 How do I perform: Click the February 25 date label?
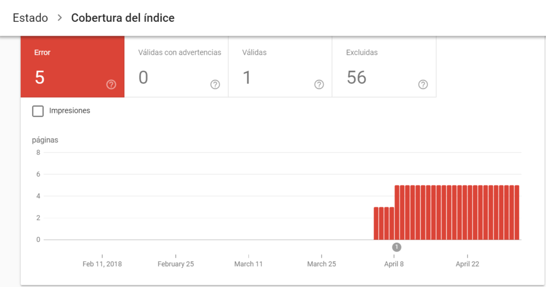click(175, 264)
